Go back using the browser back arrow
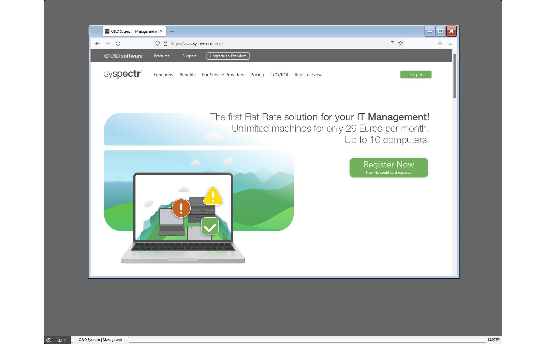Viewport: 546px width, 344px height. click(97, 44)
